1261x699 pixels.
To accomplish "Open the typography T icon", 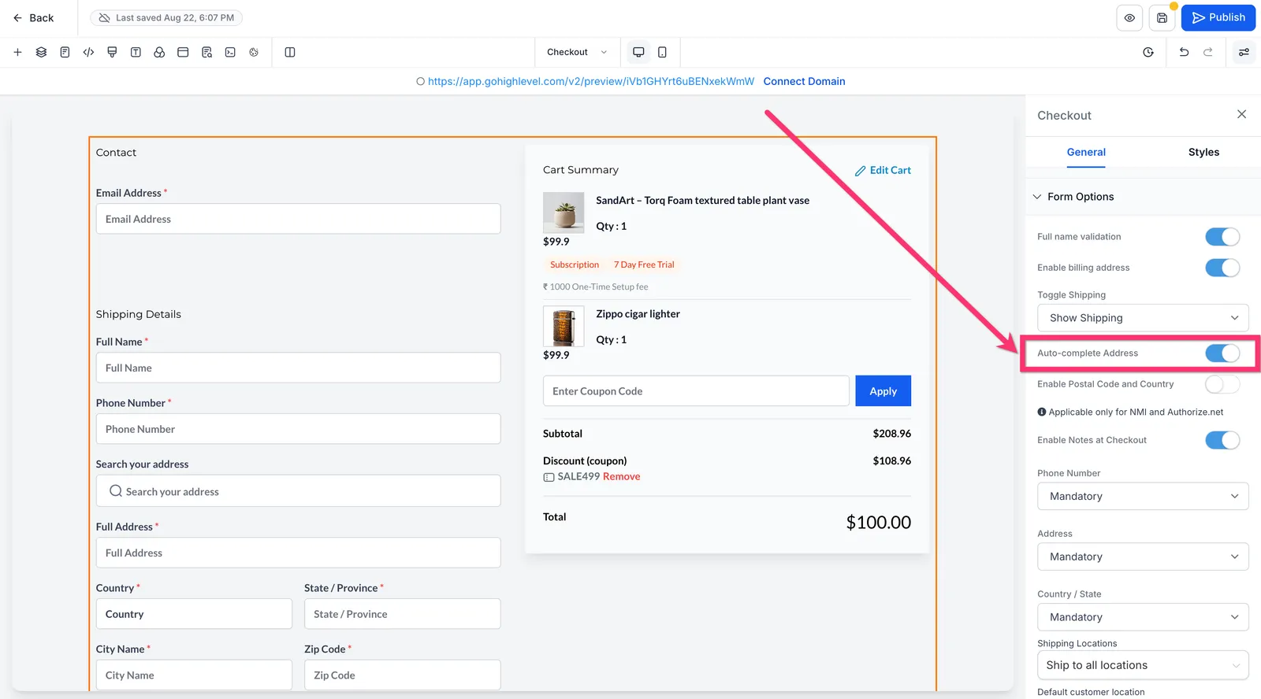I will coord(136,52).
